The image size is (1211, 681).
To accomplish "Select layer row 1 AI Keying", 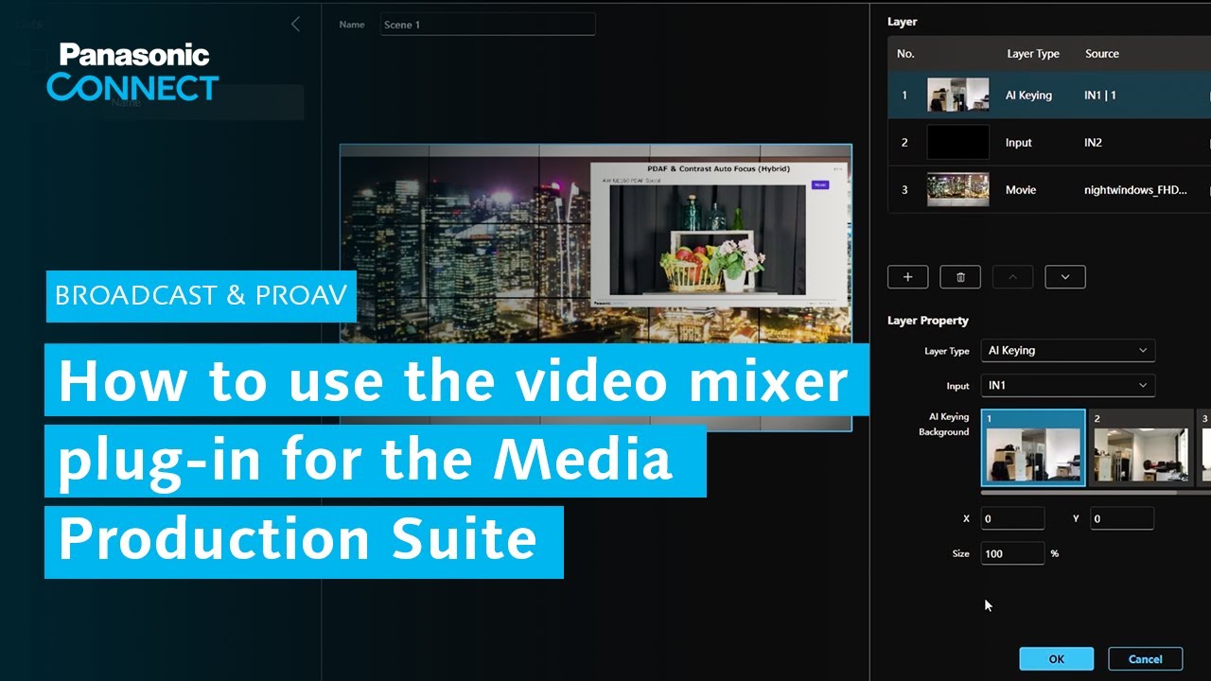I will pos(1049,95).
